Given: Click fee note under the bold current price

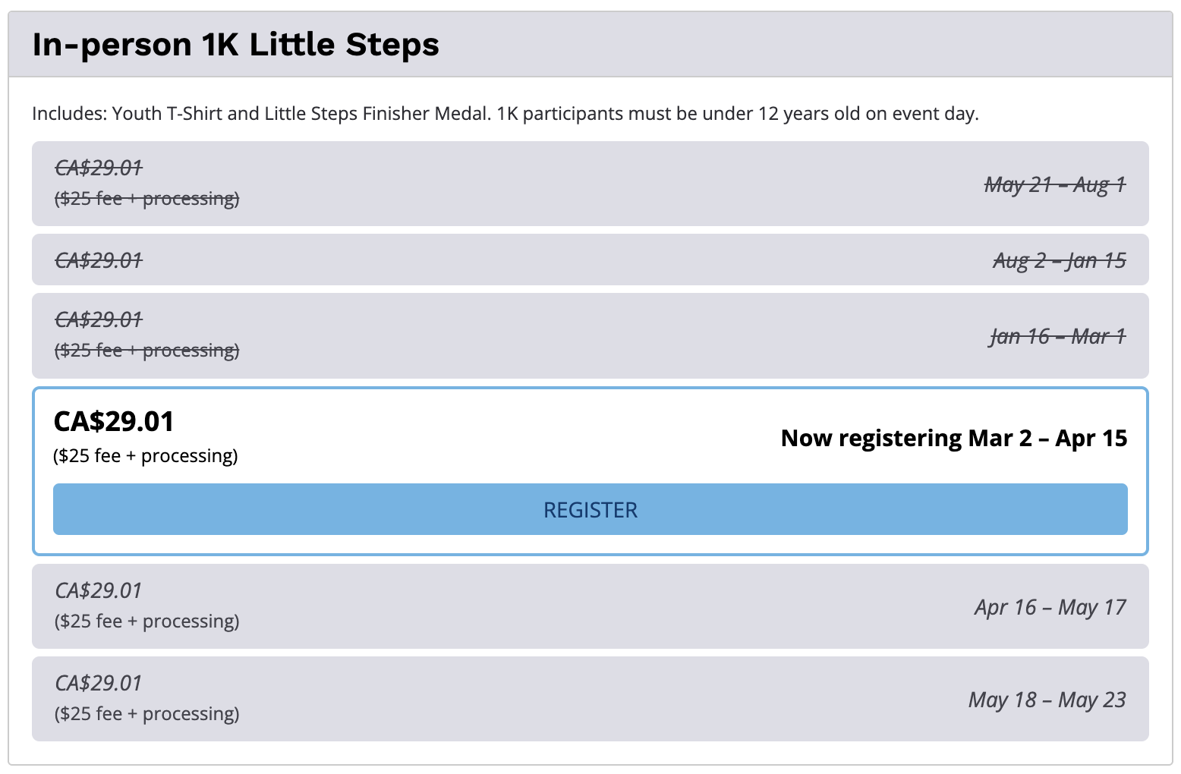Looking at the screenshot, I should coord(146,456).
